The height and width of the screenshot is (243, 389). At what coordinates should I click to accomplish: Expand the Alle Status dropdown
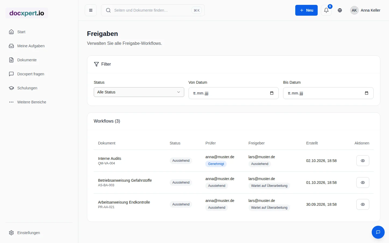pyautogui.click(x=139, y=92)
